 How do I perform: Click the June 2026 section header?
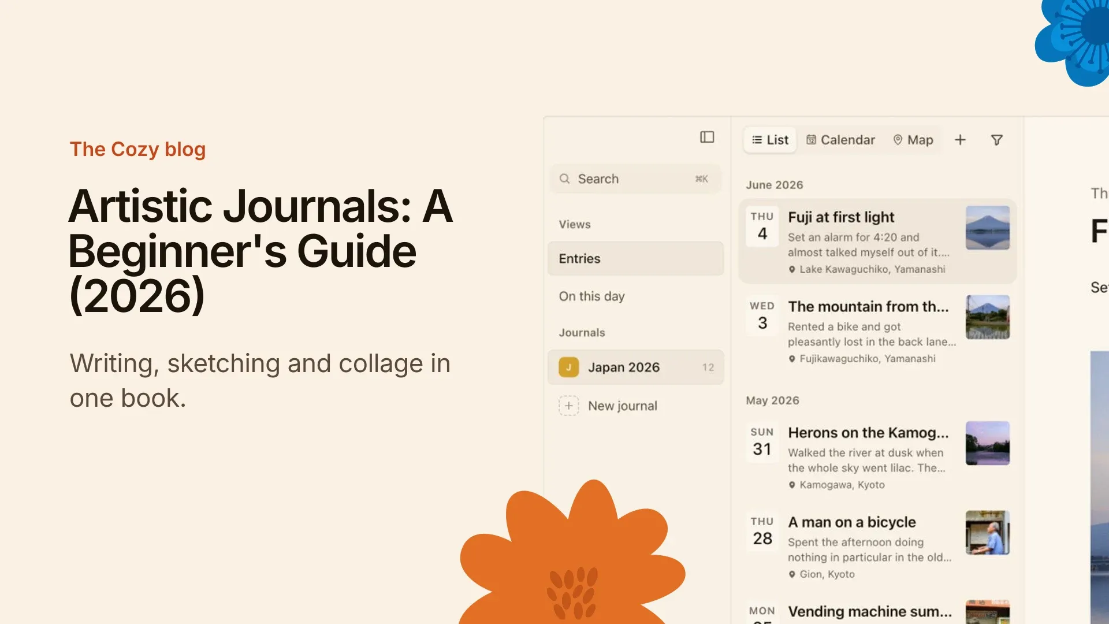pos(774,185)
